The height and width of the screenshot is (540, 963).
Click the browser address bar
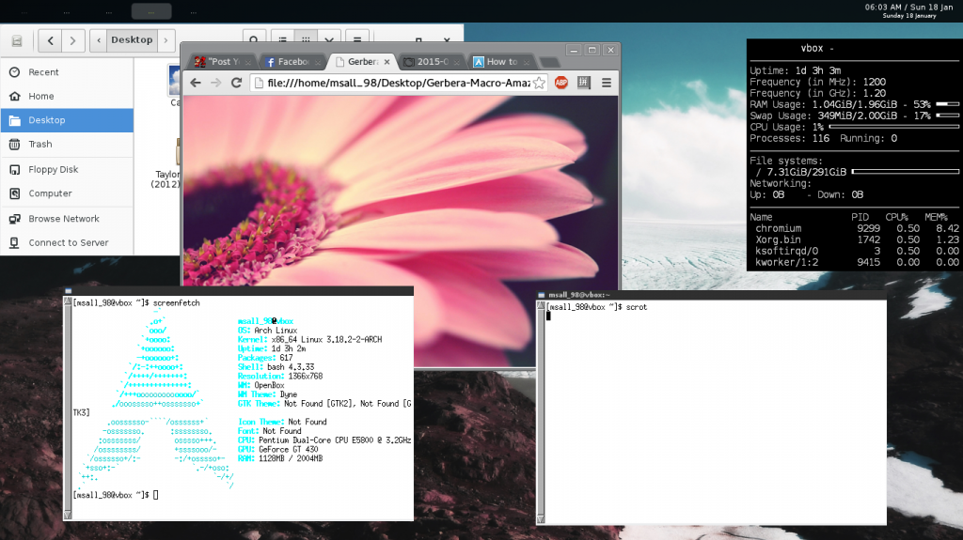coord(395,83)
